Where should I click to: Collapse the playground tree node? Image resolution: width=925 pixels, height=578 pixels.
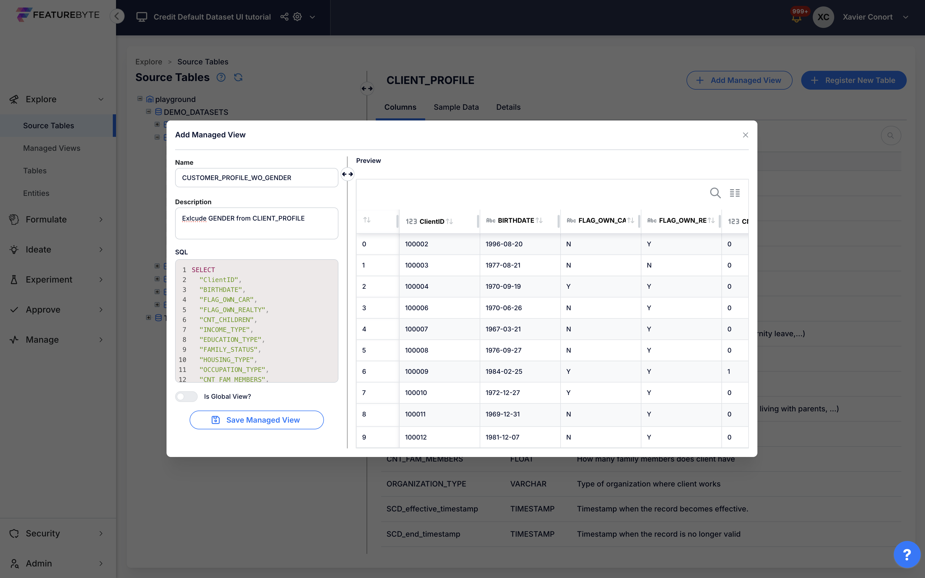coord(140,99)
